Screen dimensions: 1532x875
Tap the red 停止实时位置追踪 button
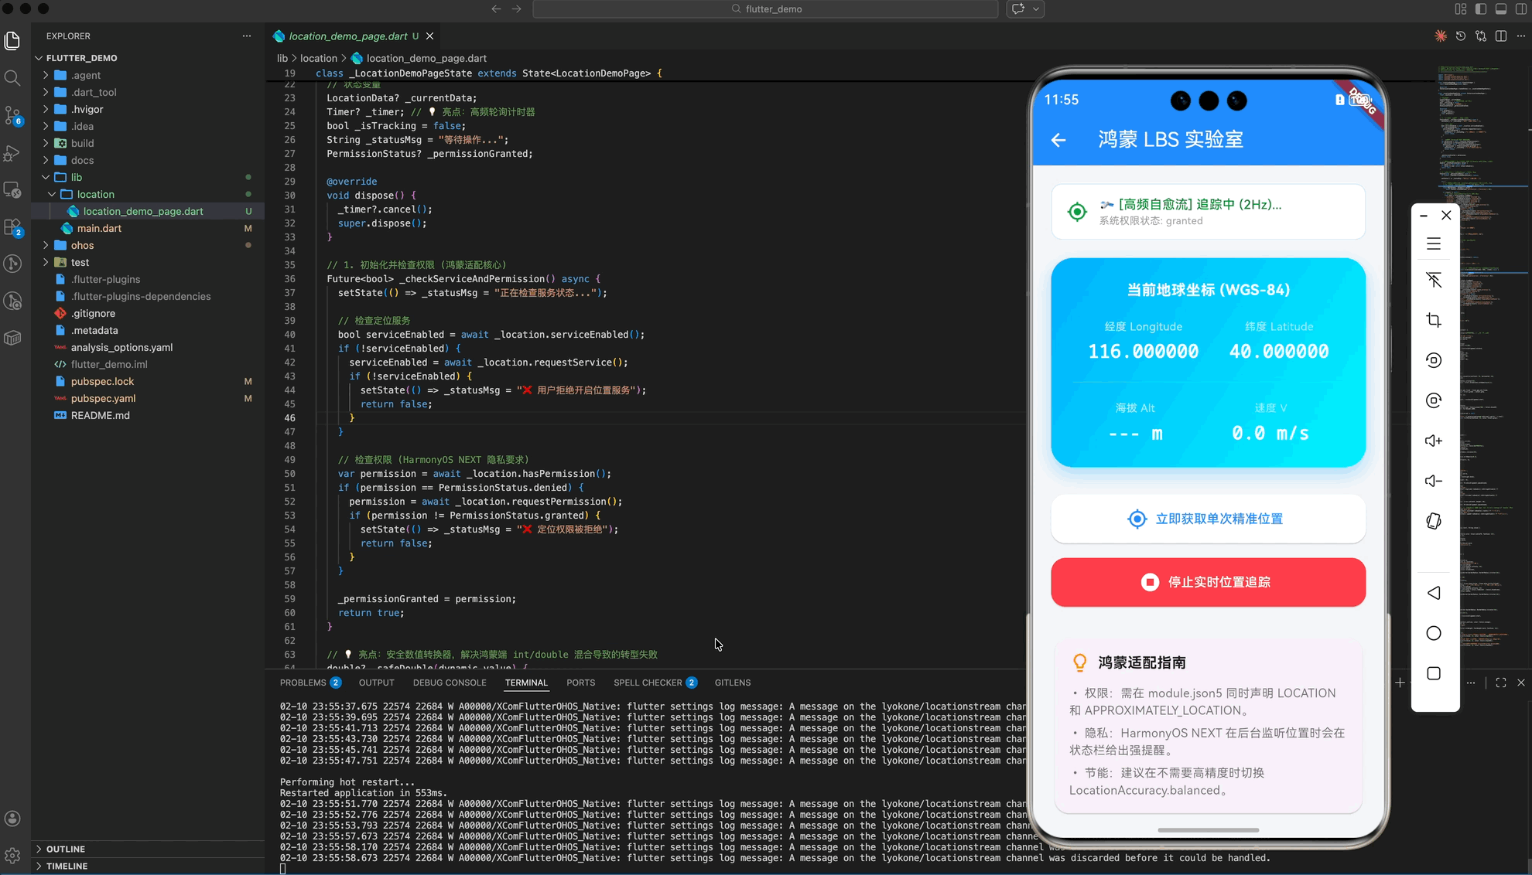[1208, 582]
